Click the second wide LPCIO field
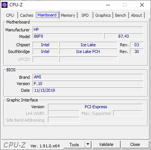Screen dimensions: 151x150 pos(88,59)
